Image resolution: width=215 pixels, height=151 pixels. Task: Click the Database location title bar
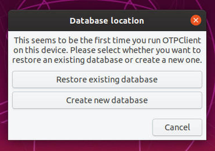pyautogui.click(x=107, y=21)
